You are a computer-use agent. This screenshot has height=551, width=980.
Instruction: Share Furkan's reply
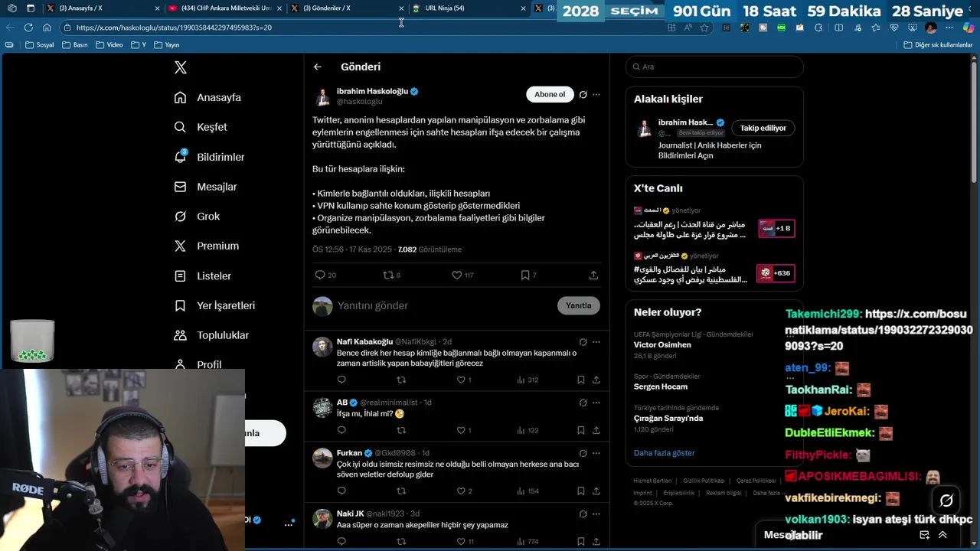596,491
